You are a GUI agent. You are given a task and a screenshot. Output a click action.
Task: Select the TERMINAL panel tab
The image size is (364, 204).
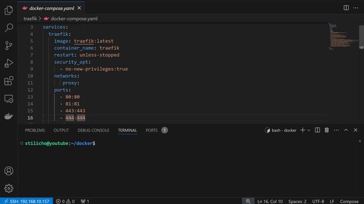click(x=127, y=130)
